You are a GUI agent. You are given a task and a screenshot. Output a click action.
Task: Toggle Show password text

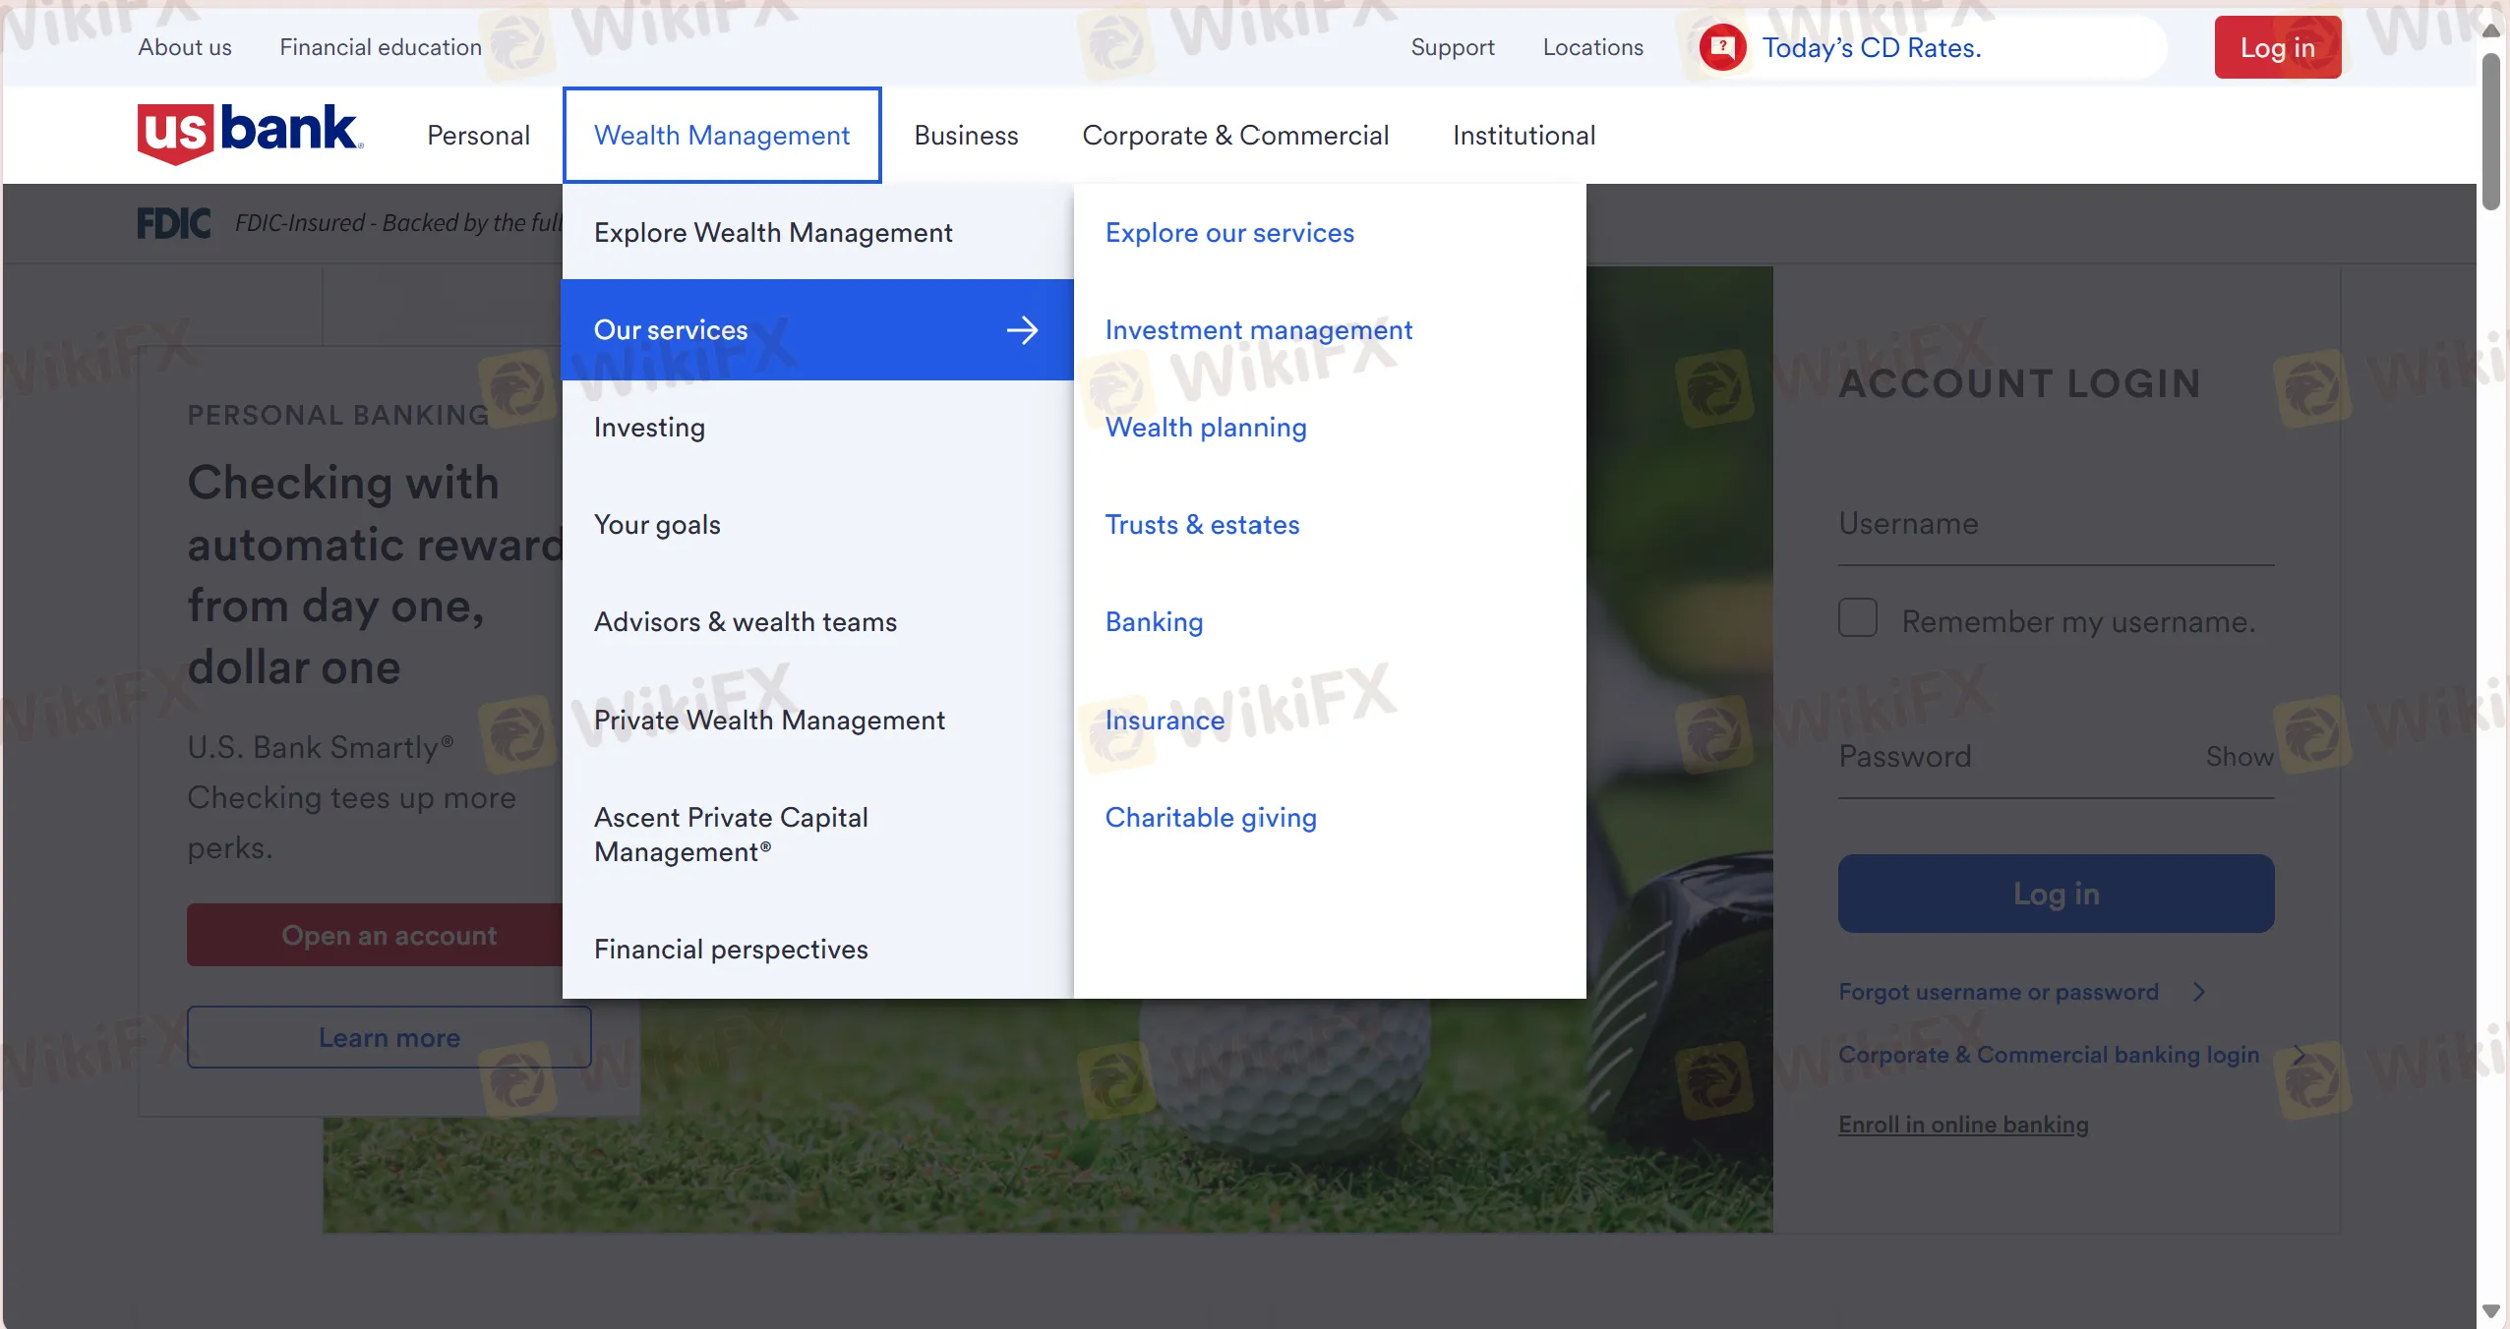click(x=2239, y=756)
